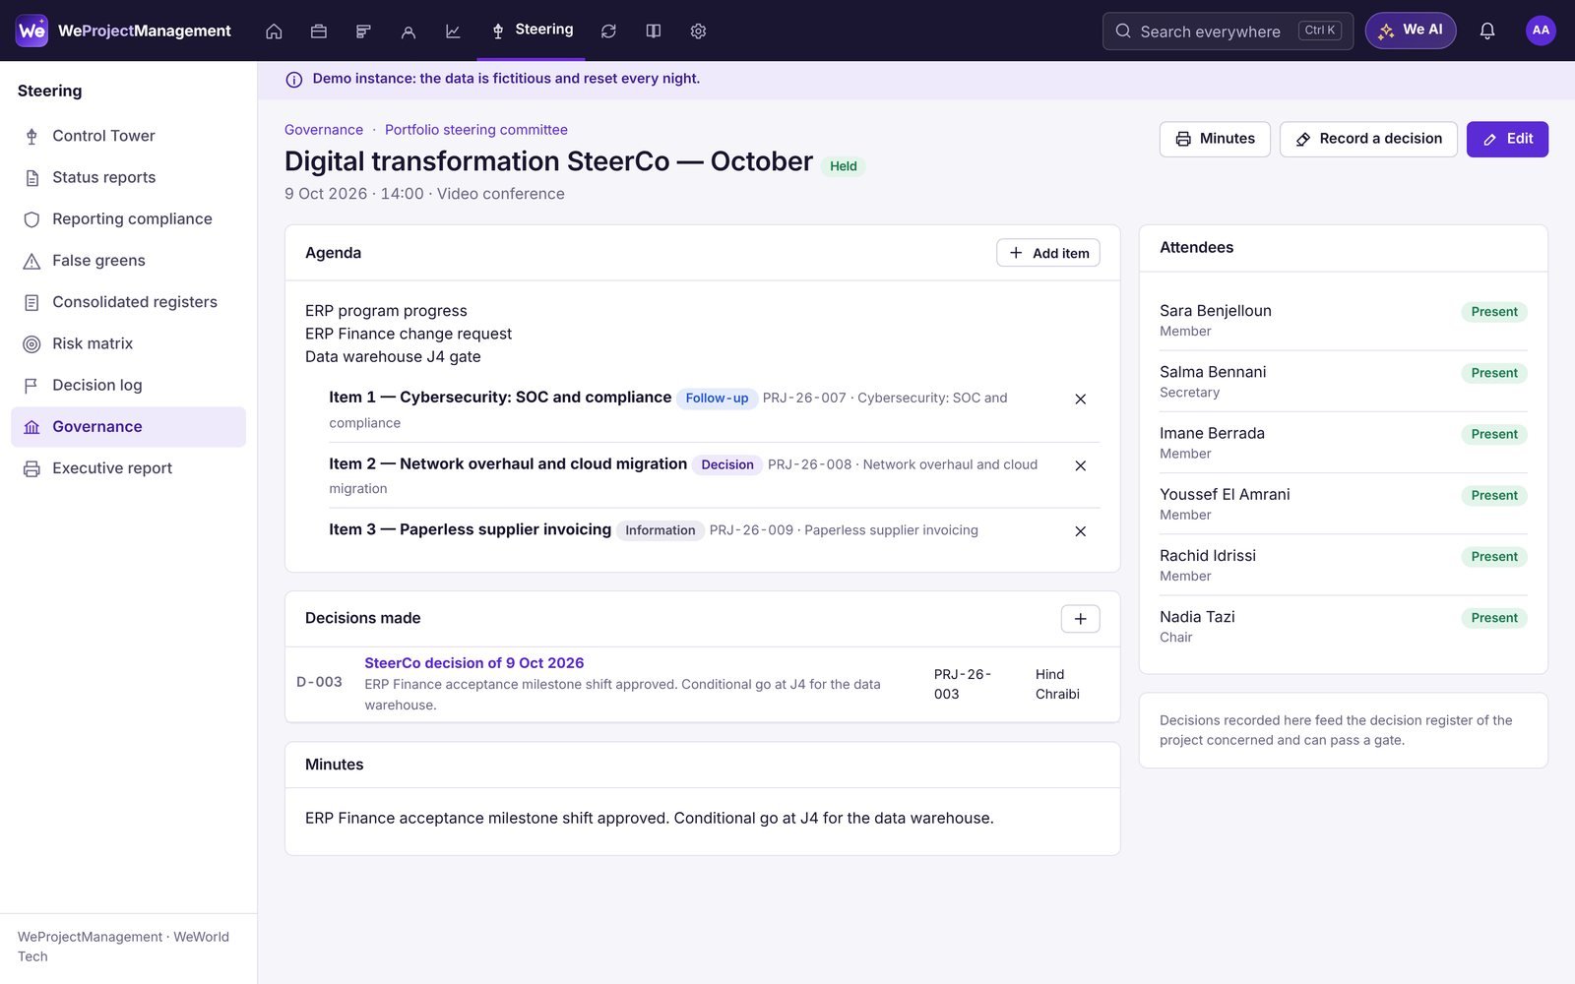Add a decision with the plus button
1575x984 pixels.
pyautogui.click(x=1080, y=618)
